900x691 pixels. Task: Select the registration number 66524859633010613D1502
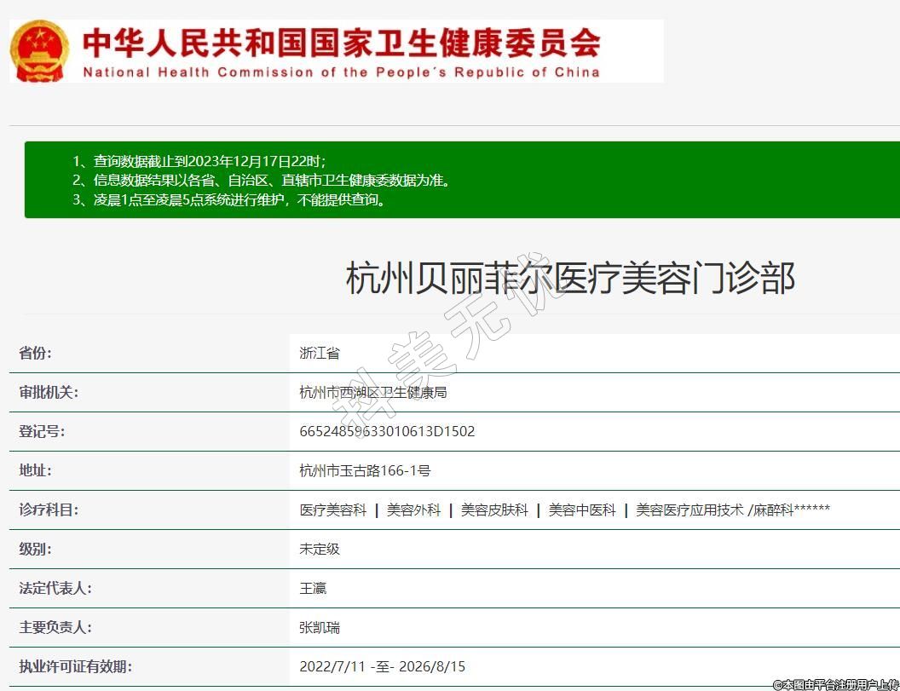(387, 431)
